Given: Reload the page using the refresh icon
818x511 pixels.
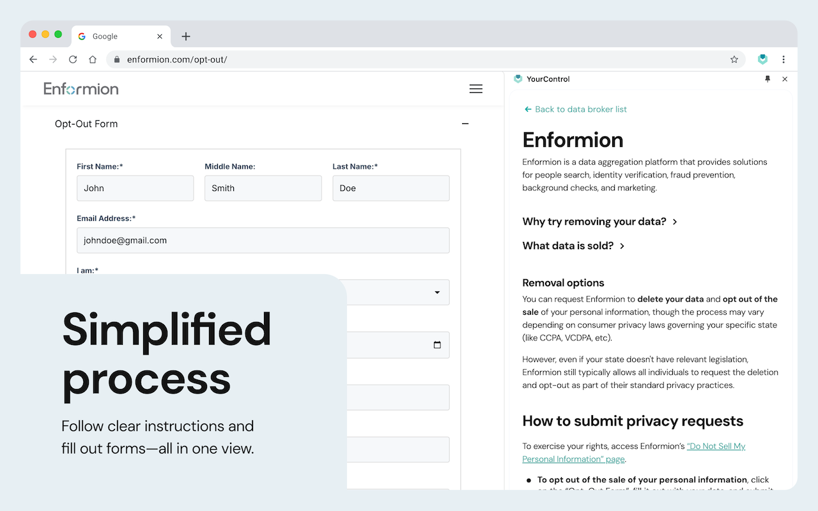Looking at the screenshot, I should click(x=72, y=59).
